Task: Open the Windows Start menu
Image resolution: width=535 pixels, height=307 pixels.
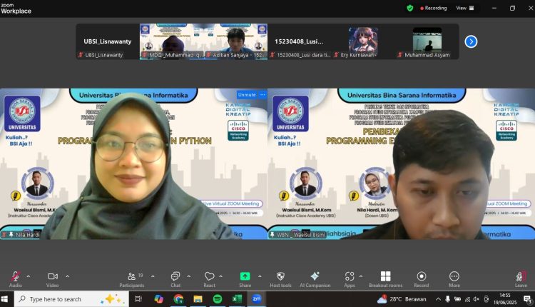Action: click(x=5, y=299)
